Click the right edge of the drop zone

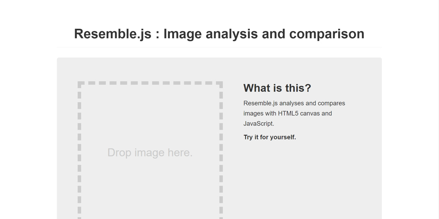[x=221, y=152]
